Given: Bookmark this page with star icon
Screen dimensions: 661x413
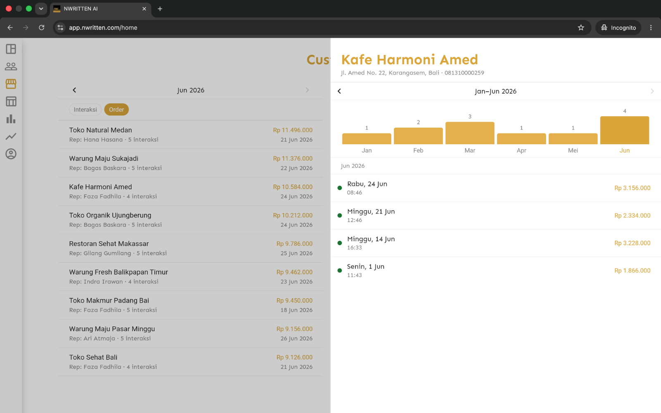Looking at the screenshot, I should 581,28.
